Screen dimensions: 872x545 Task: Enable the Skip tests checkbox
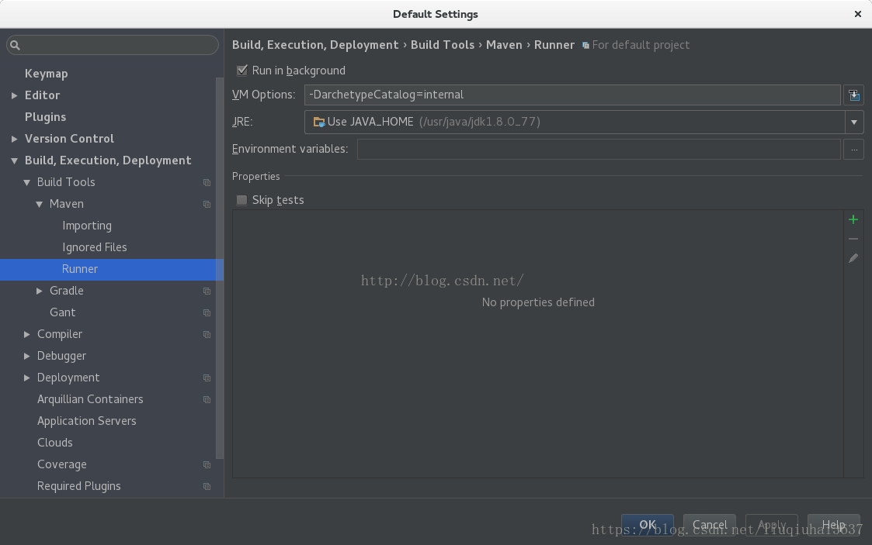[x=242, y=200]
